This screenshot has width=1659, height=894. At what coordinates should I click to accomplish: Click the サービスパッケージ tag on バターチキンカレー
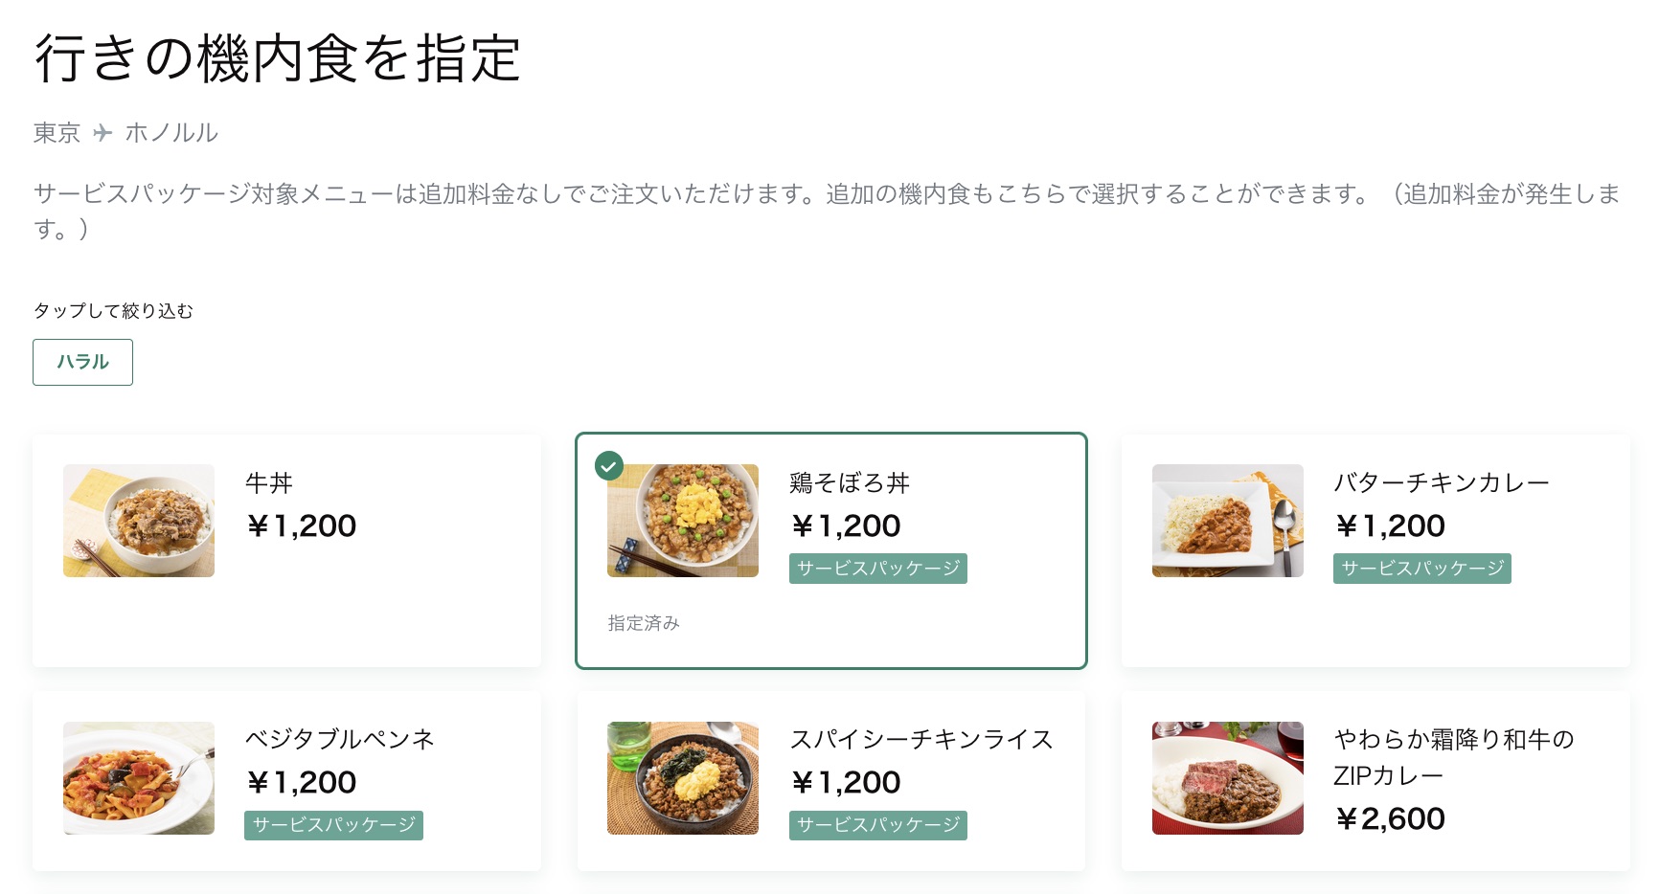point(1421,568)
